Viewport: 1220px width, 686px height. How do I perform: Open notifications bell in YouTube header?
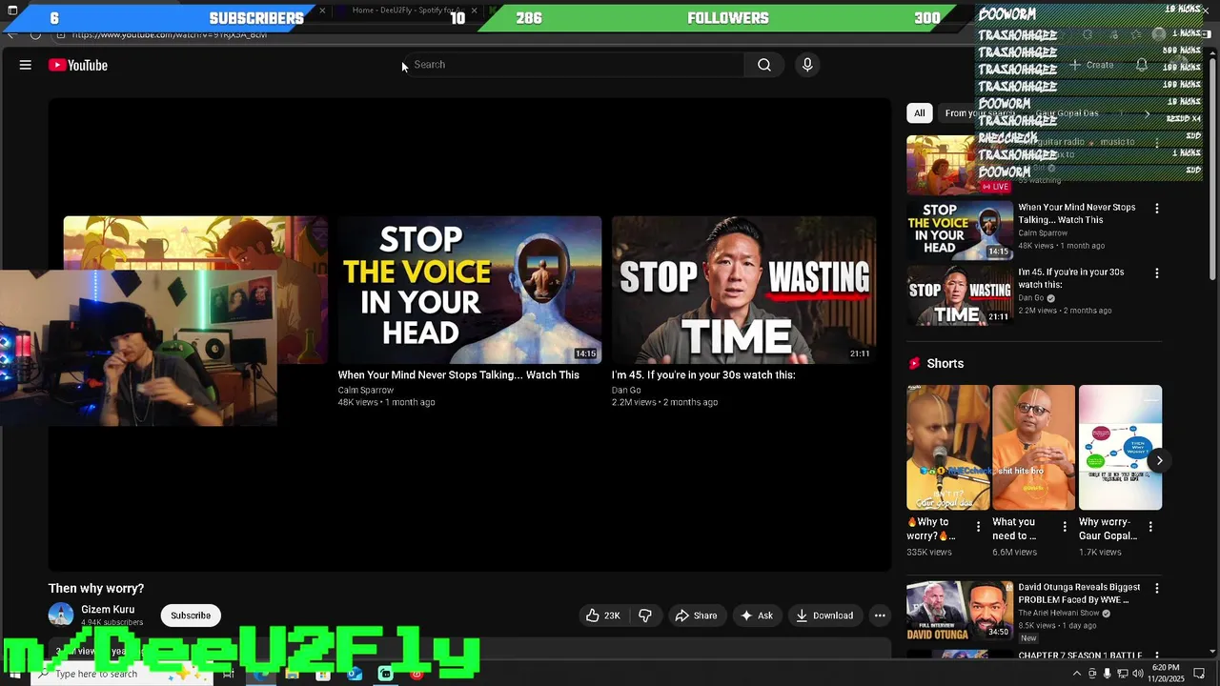[x=1141, y=65]
